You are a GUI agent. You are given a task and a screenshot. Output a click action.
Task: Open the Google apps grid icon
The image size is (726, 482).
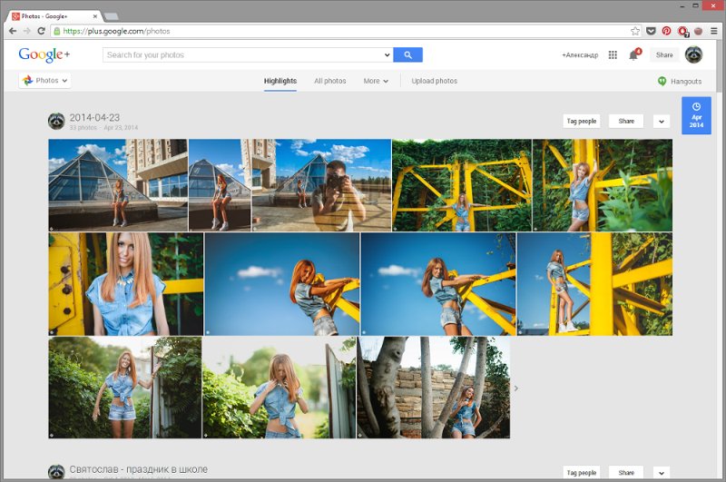point(613,54)
